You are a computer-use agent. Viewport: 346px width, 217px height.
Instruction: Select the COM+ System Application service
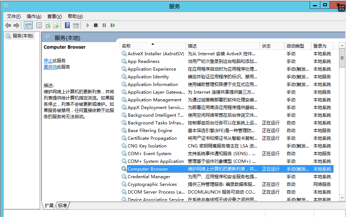click(227, 161)
